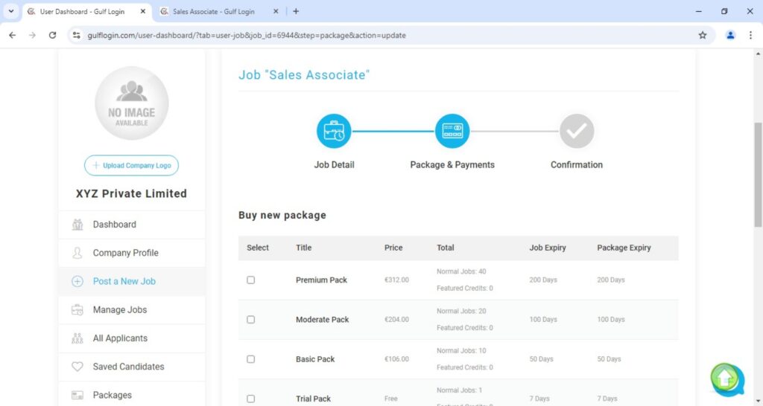763x406 pixels.
Task: Open the tab search dropdown arrow
Action: click(10, 11)
